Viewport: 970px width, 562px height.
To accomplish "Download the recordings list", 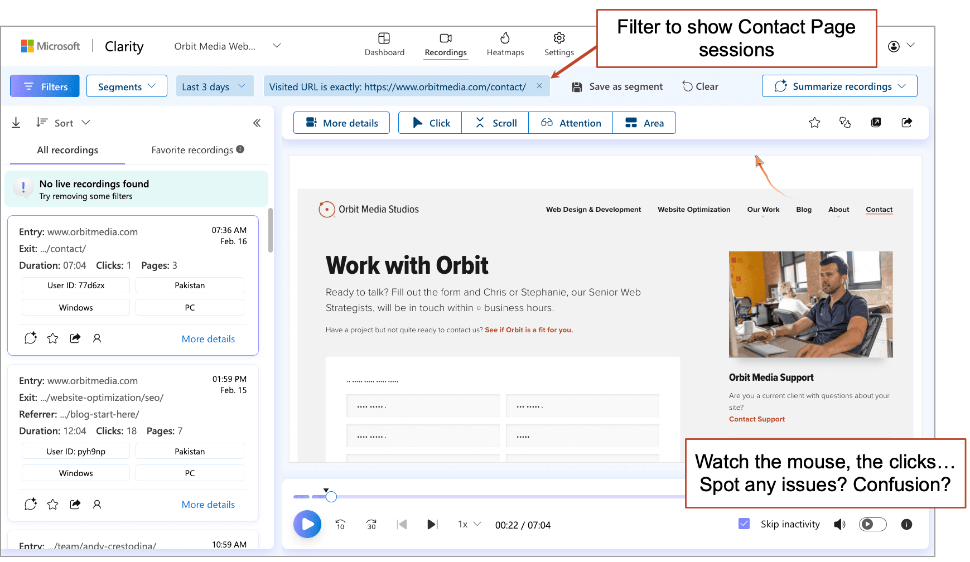I will 16,122.
